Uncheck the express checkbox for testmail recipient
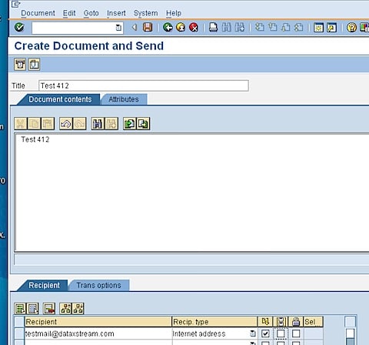Viewport: 369px width, 345px height. [x=265, y=333]
